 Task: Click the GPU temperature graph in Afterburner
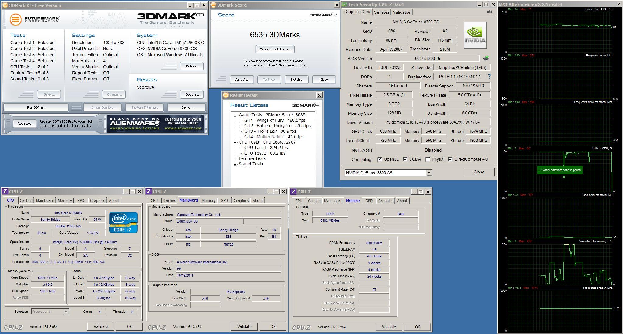tap(560, 32)
